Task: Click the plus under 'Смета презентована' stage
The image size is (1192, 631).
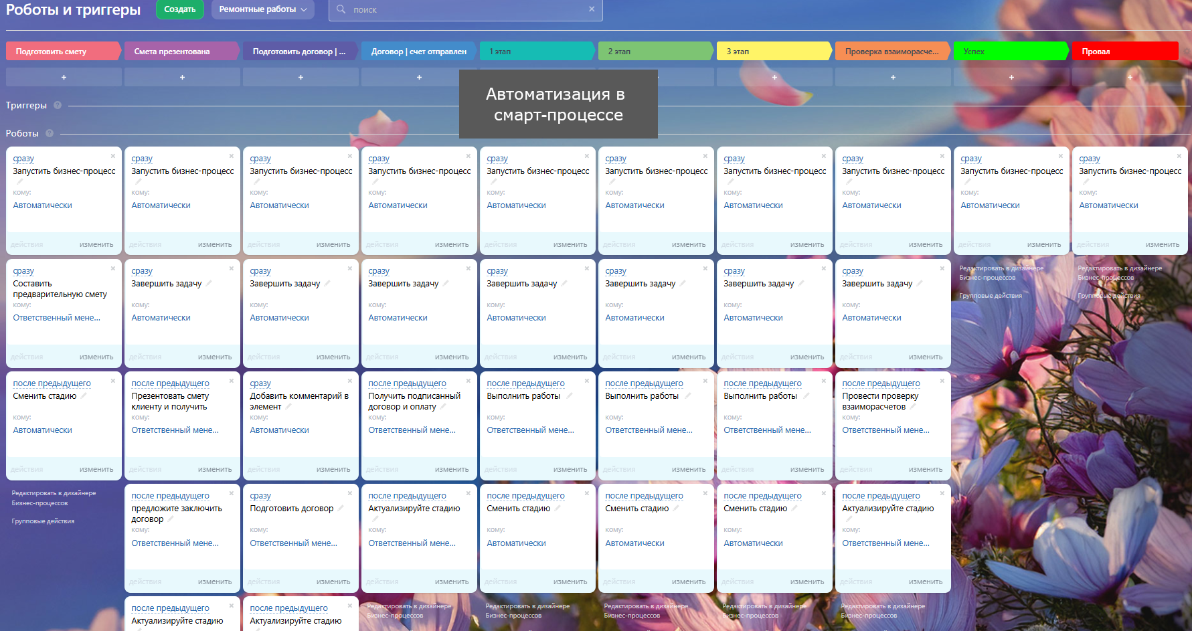Action: tap(182, 78)
